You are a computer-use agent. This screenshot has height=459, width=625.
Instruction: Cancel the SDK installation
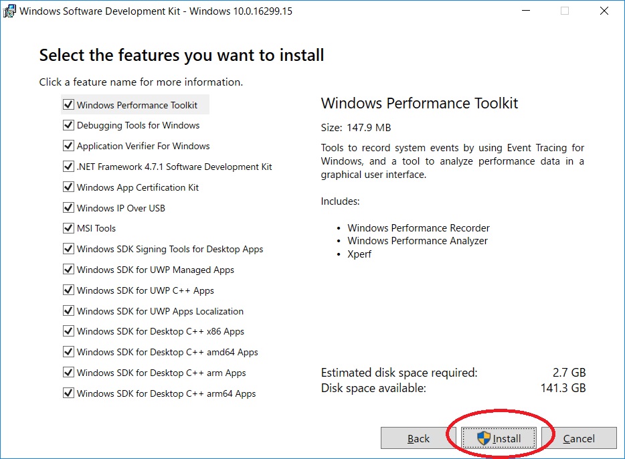579,438
